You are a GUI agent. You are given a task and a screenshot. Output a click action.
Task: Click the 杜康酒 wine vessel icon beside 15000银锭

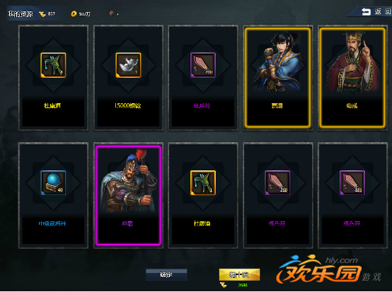(53, 65)
